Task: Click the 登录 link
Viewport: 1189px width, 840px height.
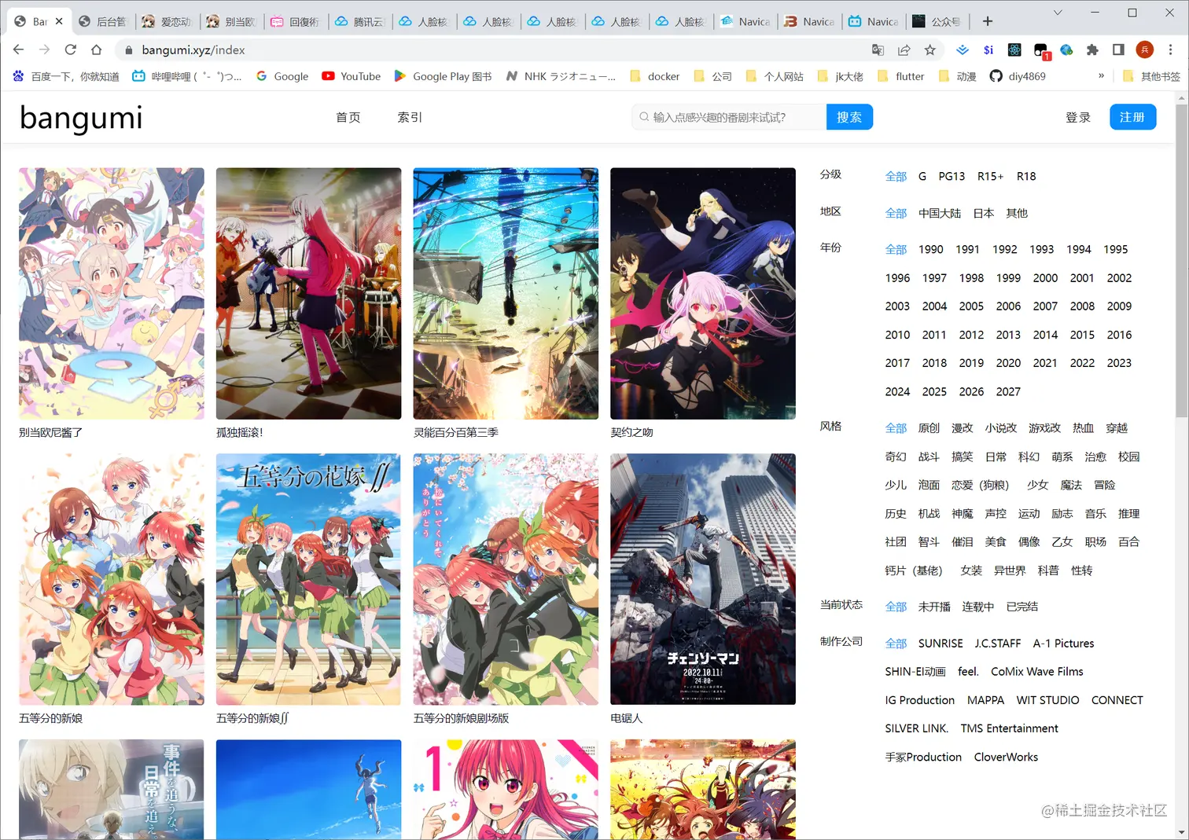Action: (1078, 117)
